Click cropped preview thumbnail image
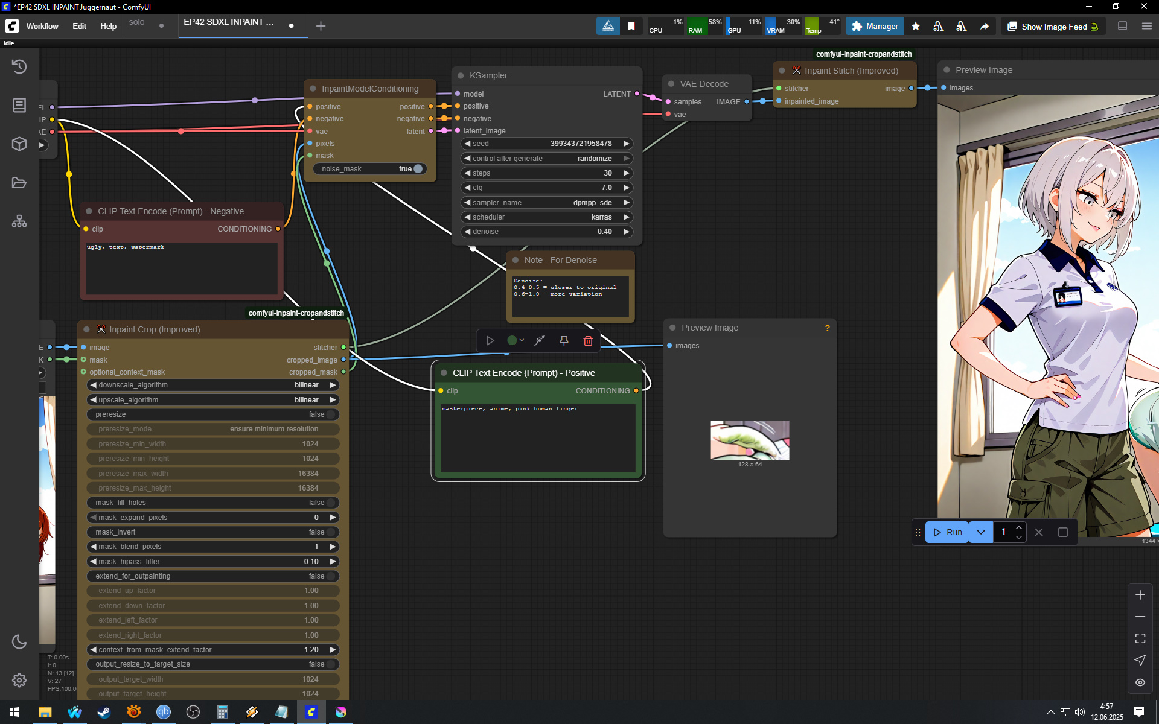Screen dimensions: 1159x724 coord(750,440)
